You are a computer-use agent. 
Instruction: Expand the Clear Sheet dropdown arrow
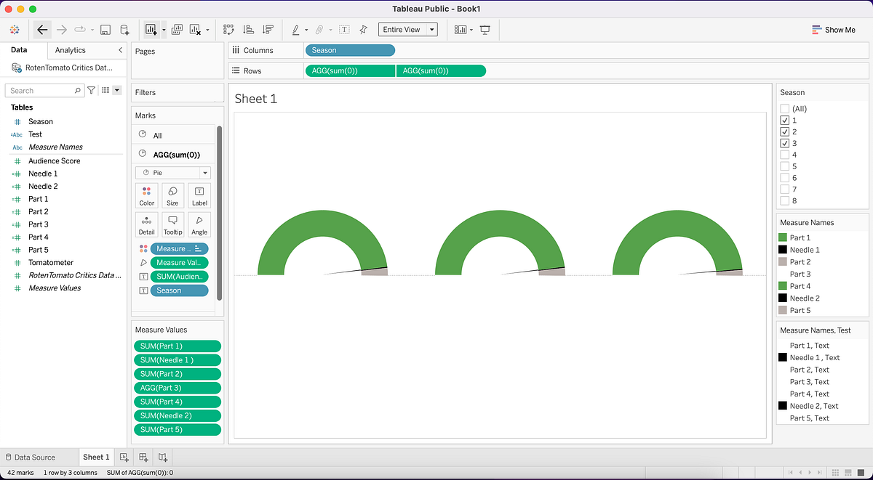pos(207,29)
